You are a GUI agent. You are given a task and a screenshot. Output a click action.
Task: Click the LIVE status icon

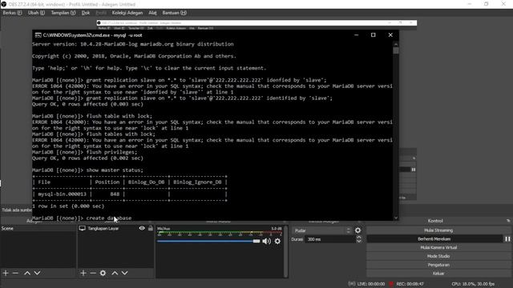click(351, 284)
